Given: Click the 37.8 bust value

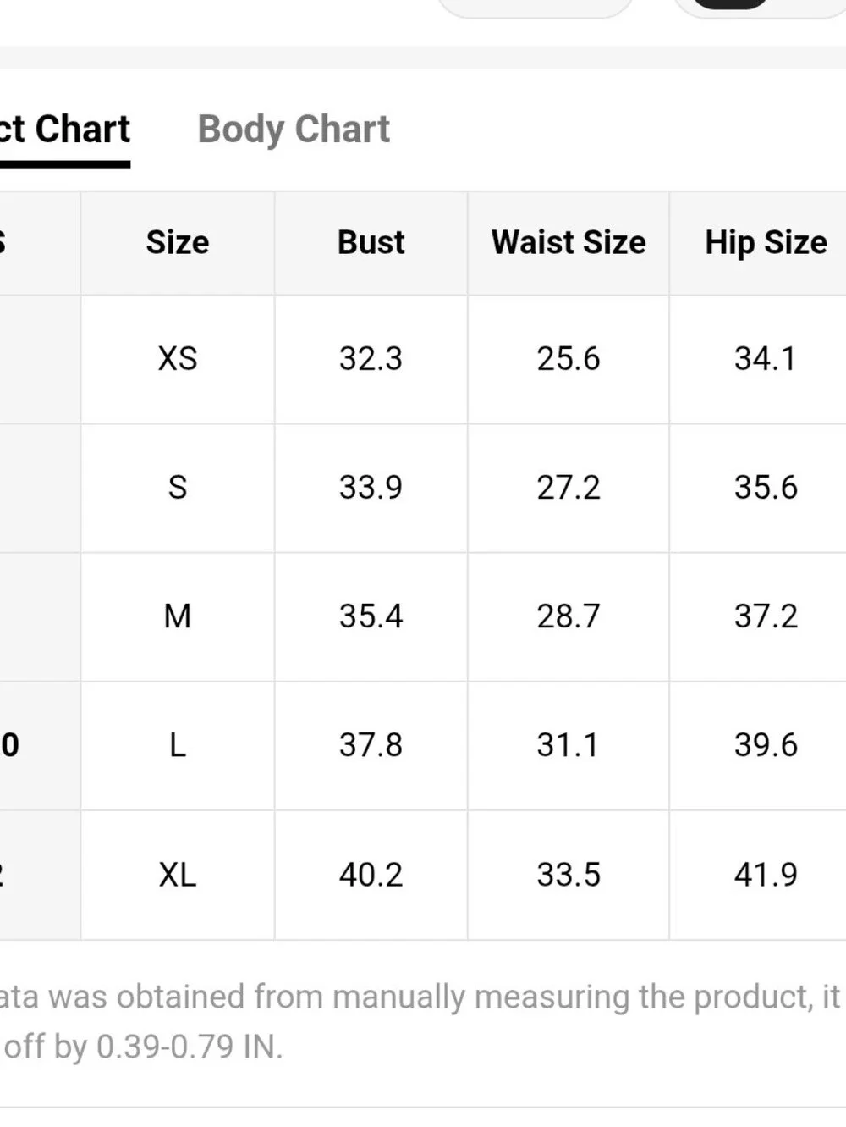Looking at the screenshot, I should 371,745.
